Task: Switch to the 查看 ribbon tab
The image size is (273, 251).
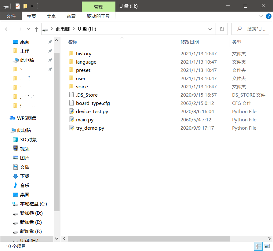Action: point(71,16)
